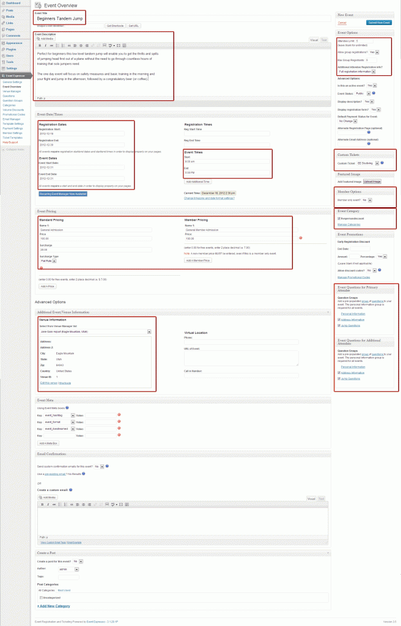Open the event_hashtag key dropdown

click(x=59, y=416)
